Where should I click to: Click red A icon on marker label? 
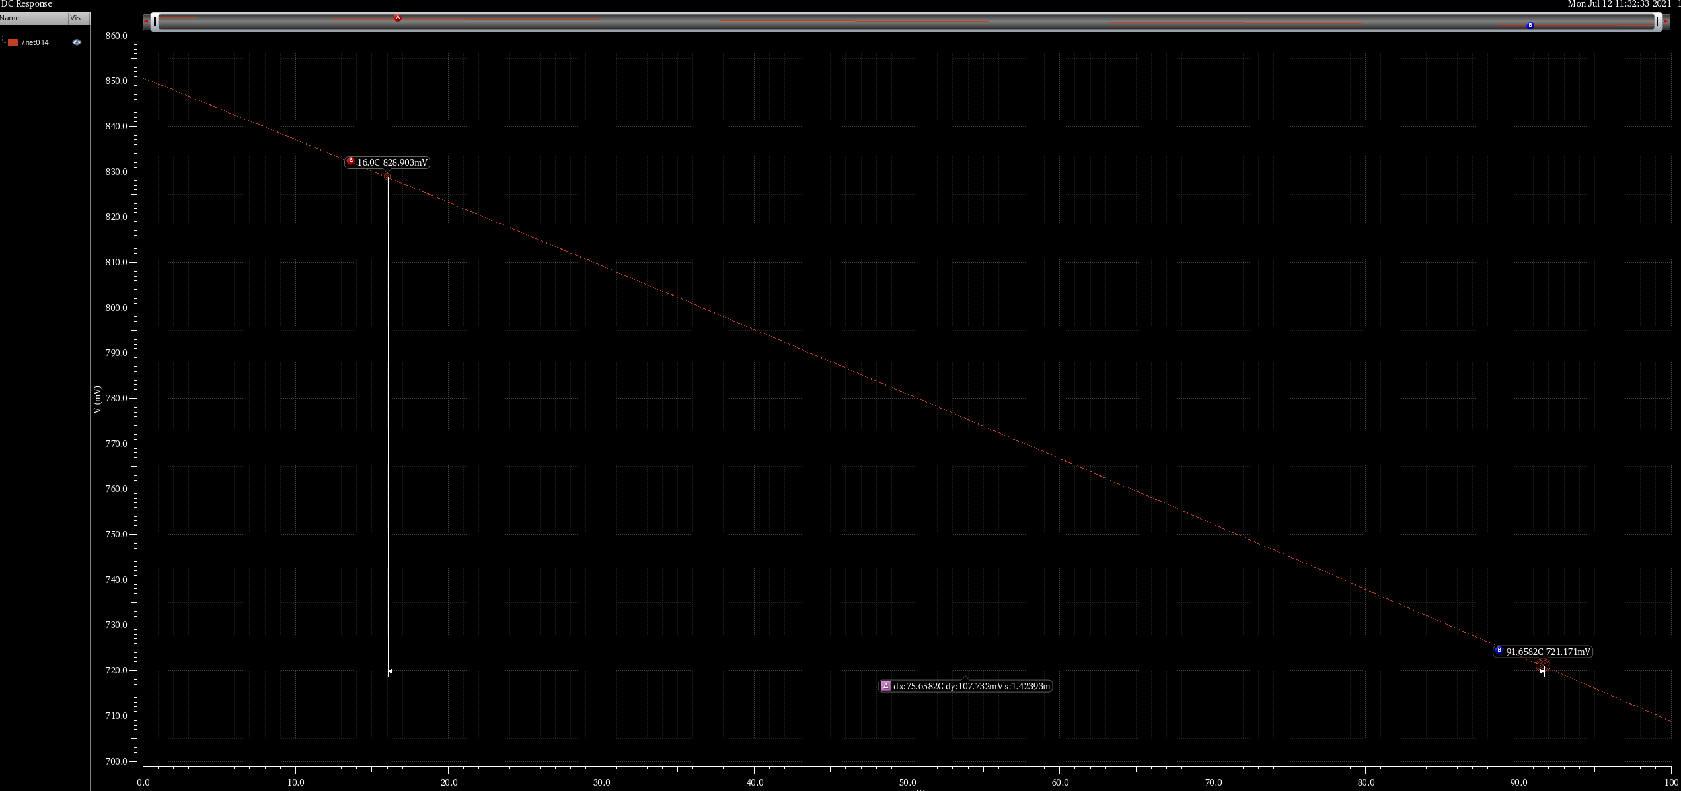point(351,161)
